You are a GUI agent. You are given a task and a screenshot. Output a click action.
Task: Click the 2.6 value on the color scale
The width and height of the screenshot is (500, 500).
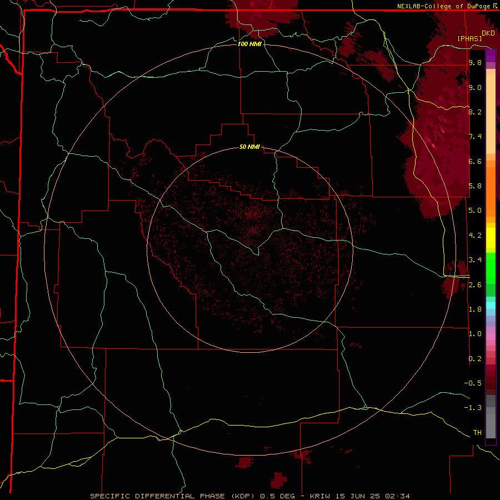(x=475, y=285)
